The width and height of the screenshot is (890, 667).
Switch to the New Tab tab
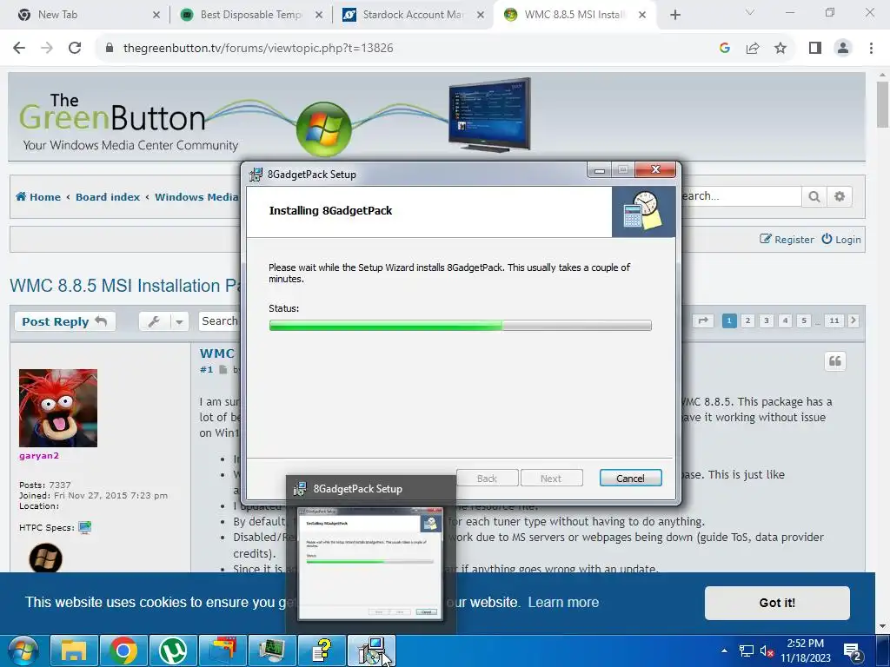pyautogui.click(x=57, y=15)
